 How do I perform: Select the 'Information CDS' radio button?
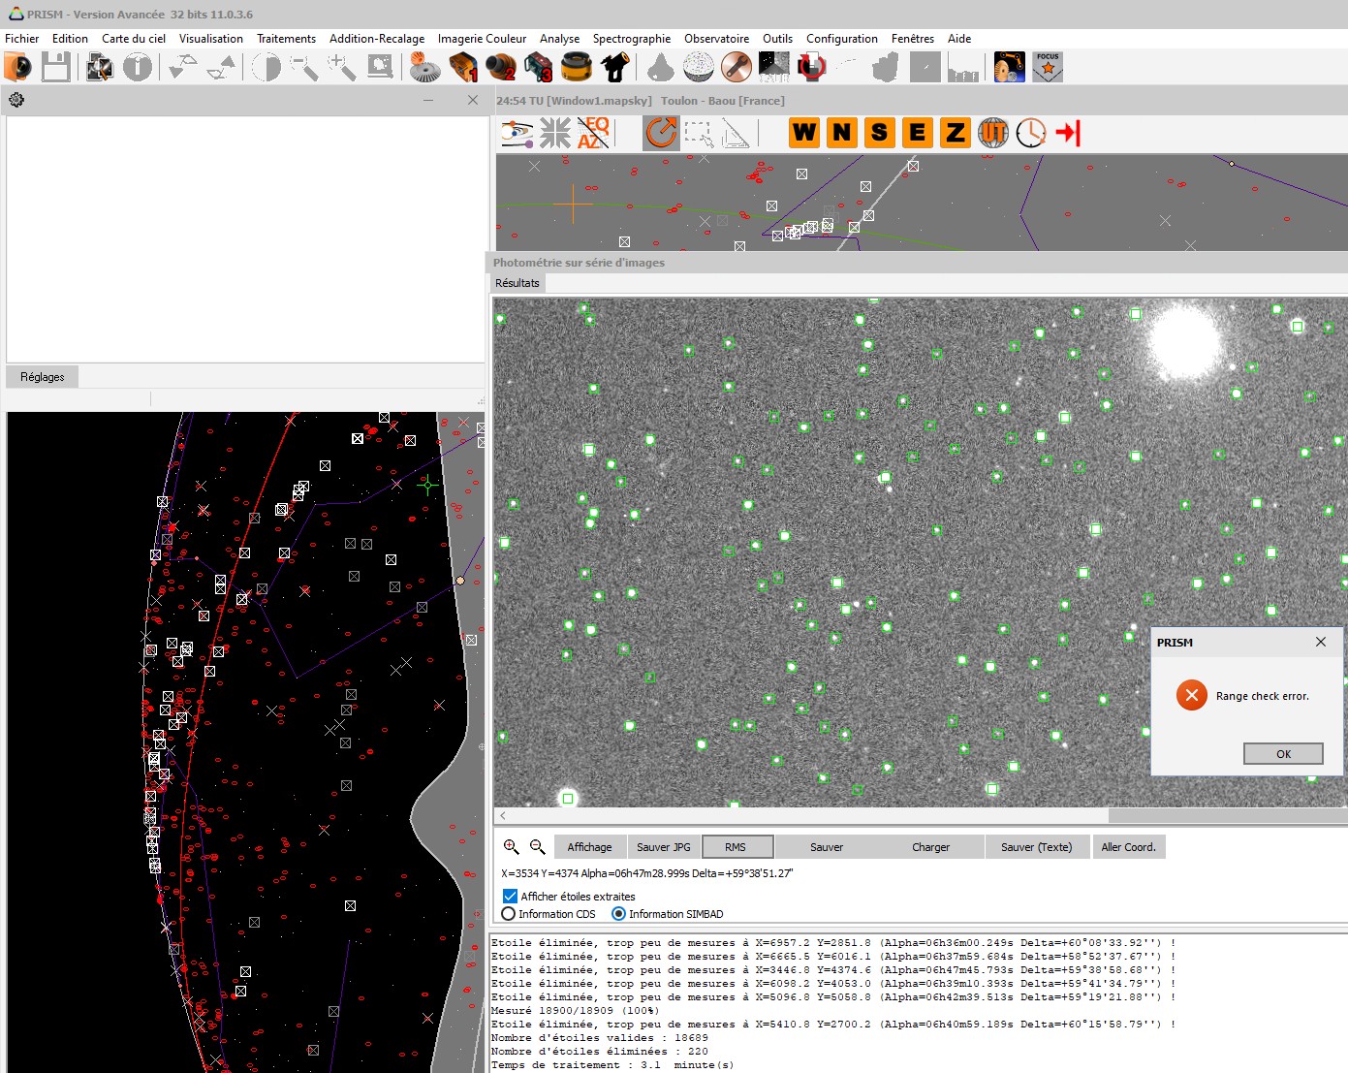509,914
